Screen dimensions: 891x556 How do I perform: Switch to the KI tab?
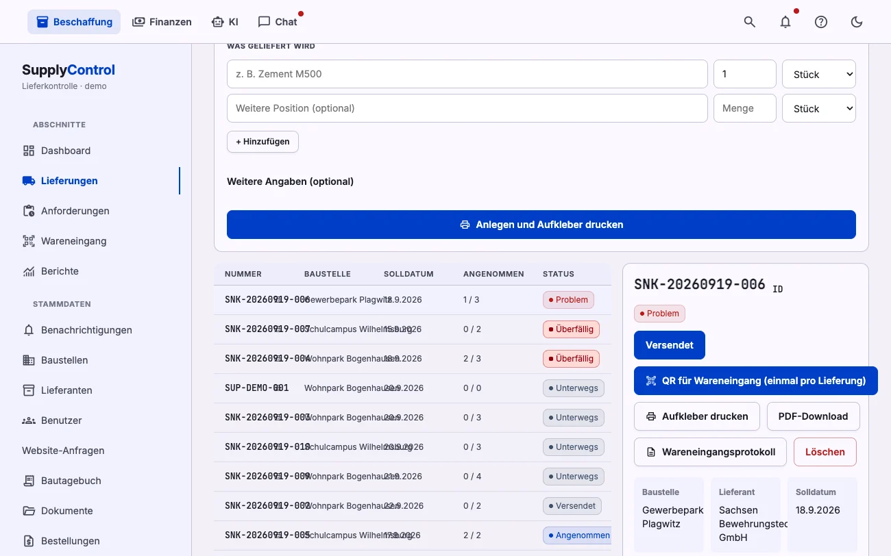225,22
